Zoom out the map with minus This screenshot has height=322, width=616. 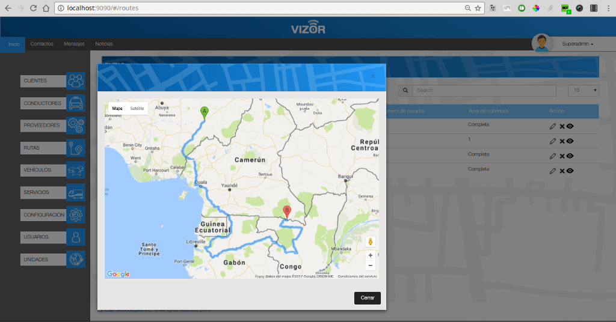(370, 266)
